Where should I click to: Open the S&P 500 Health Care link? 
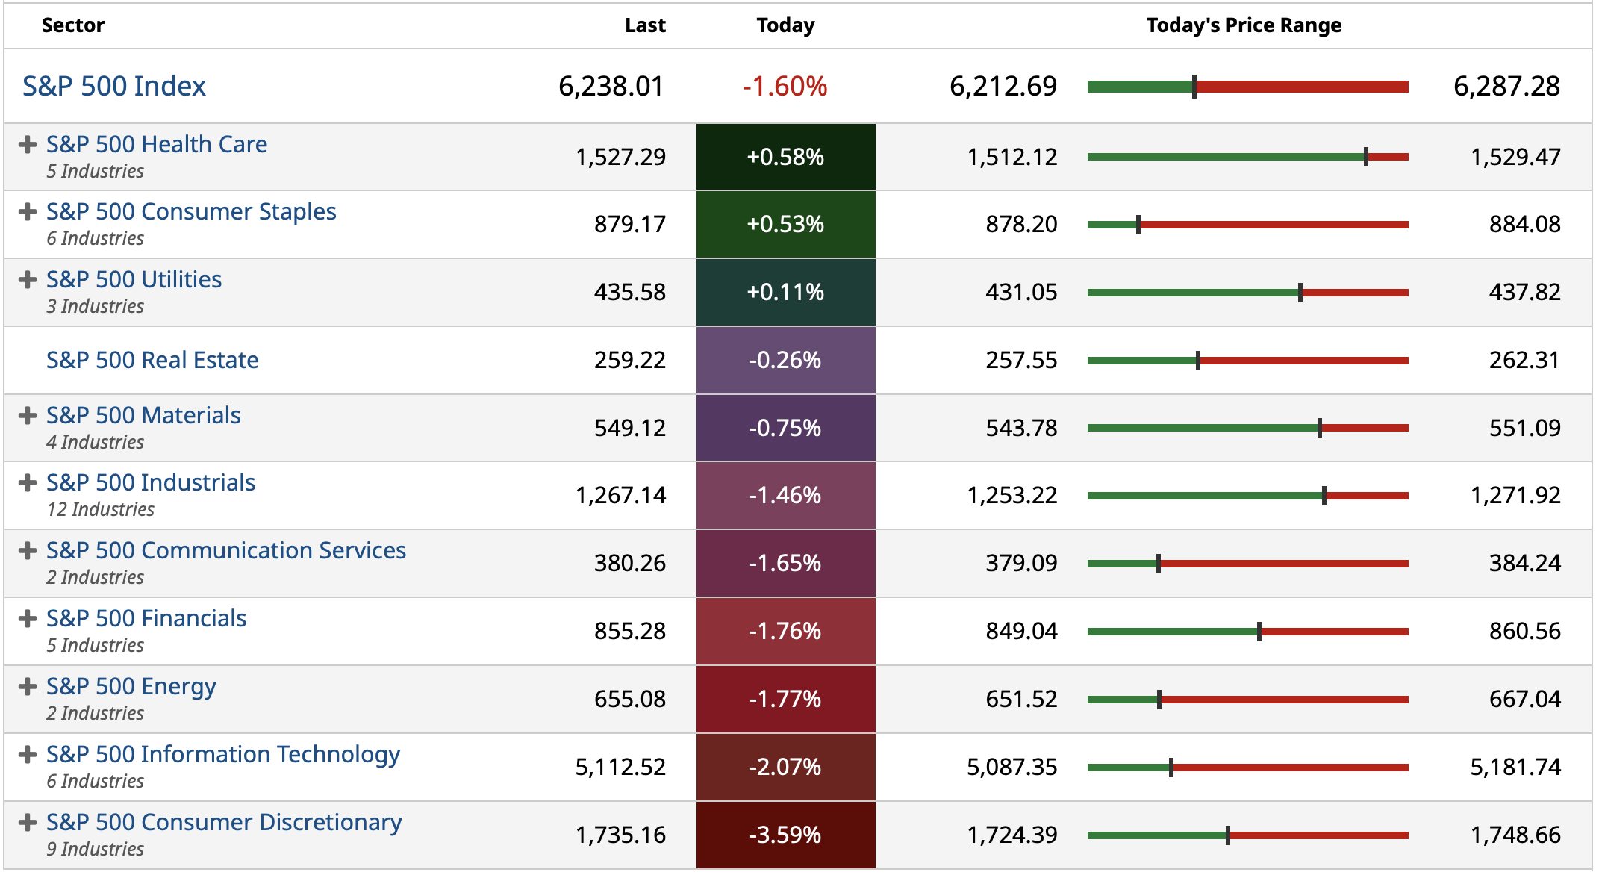[157, 144]
